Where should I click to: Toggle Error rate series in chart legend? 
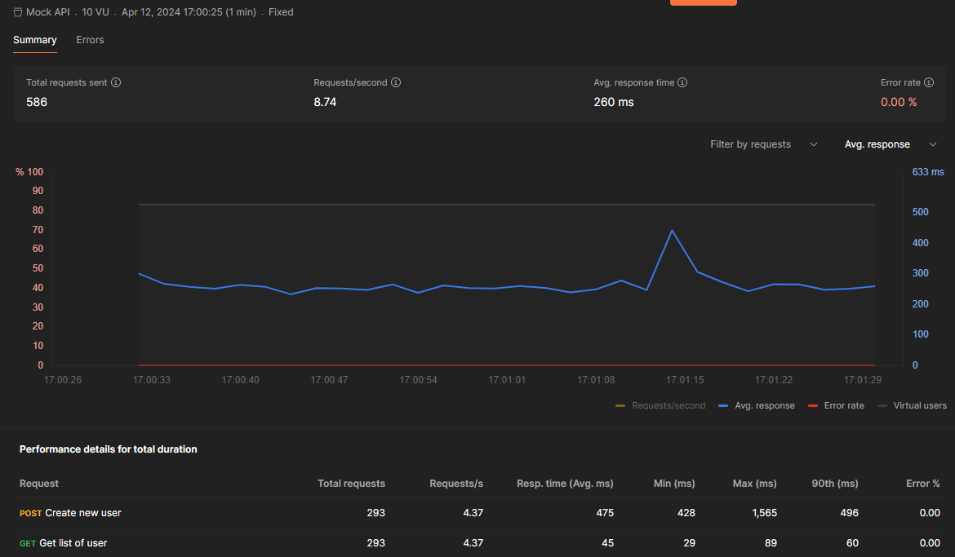point(836,405)
